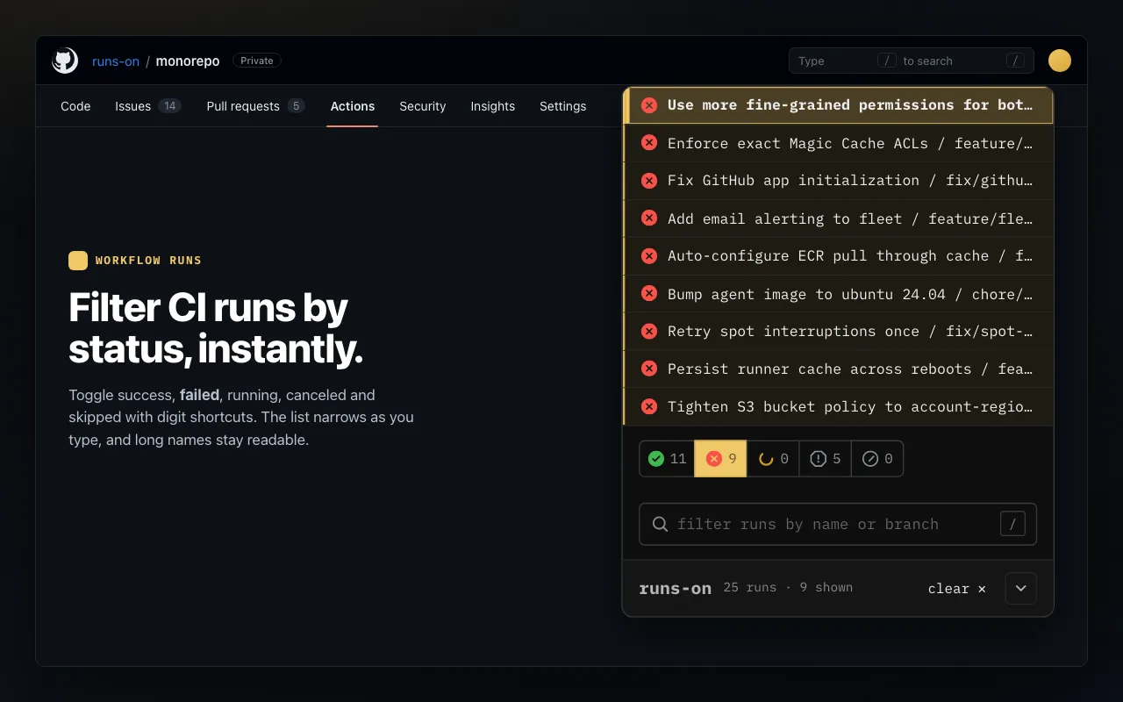Viewport: 1123px width, 702px height.
Task: Click failed icon on 'Retry spot interruptions once' run
Action: tap(649, 332)
